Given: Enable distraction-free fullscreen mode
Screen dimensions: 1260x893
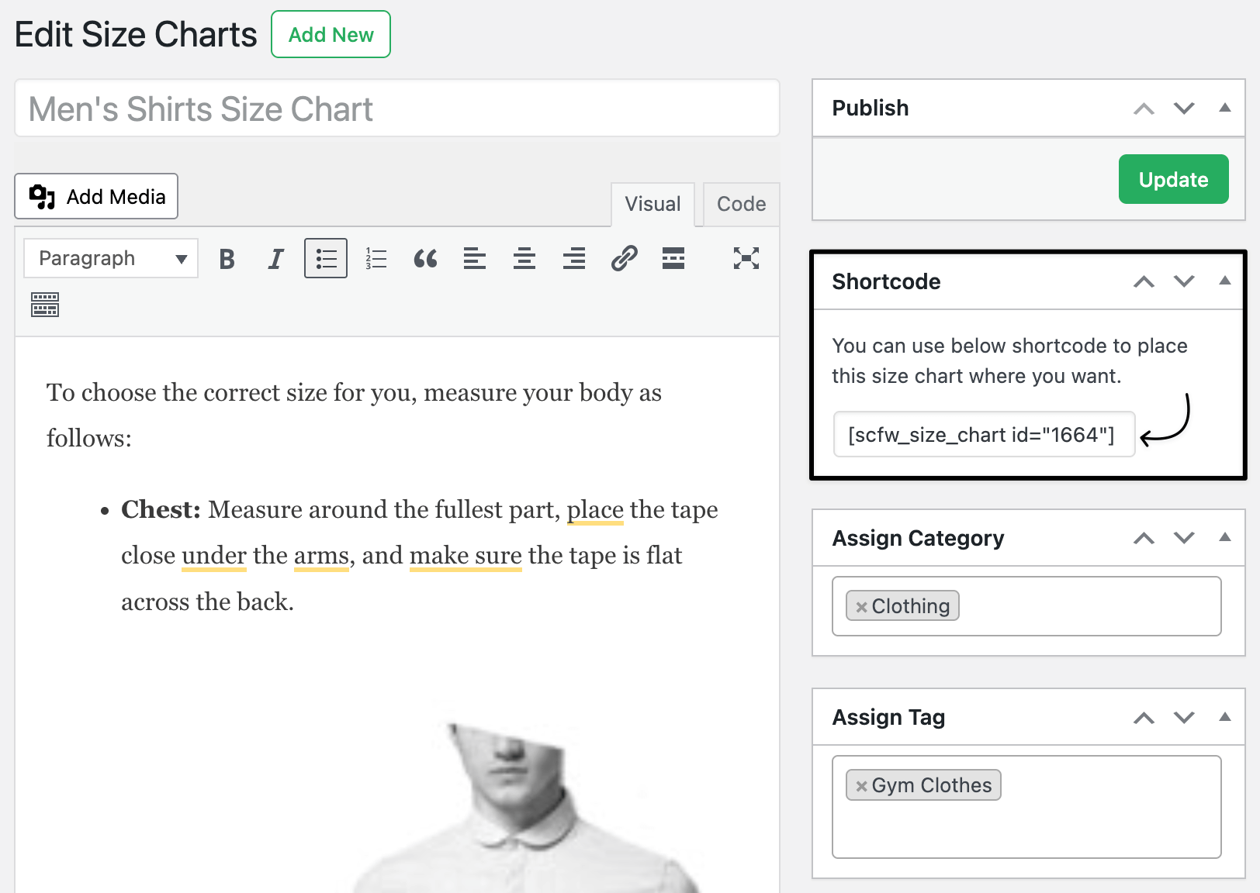Looking at the screenshot, I should point(746,258).
